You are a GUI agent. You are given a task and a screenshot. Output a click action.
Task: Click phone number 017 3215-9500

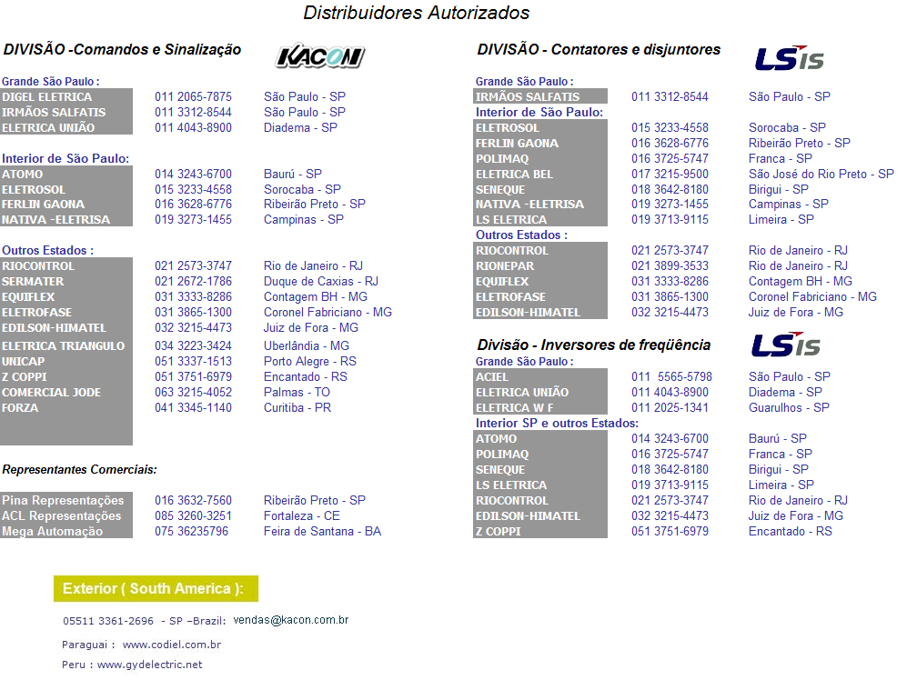[670, 174]
